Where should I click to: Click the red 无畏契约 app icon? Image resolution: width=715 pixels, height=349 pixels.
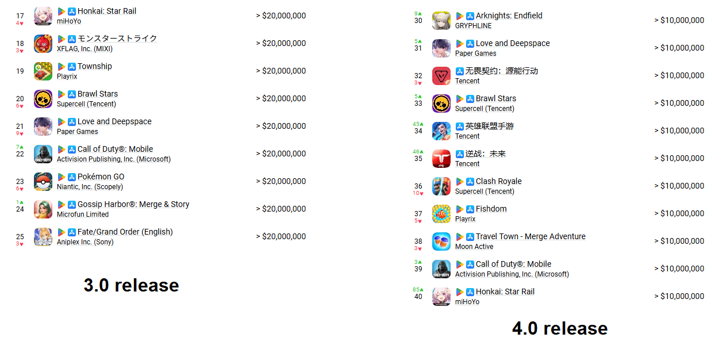[441, 76]
